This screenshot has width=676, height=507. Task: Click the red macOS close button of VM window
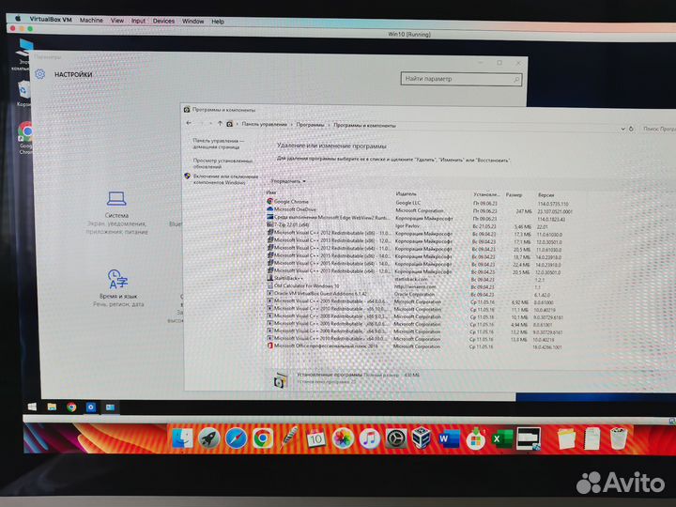tap(13, 28)
